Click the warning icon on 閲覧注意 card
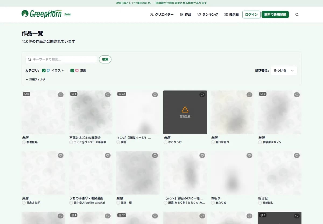 click(185, 109)
